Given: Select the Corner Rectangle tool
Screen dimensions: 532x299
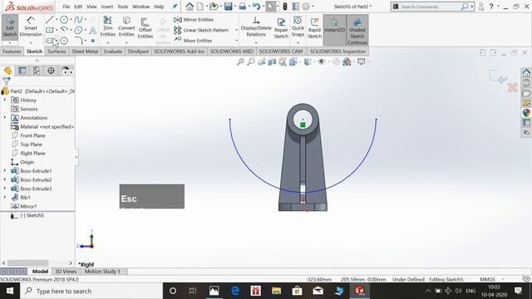Looking at the screenshot, I should [50, 30].
